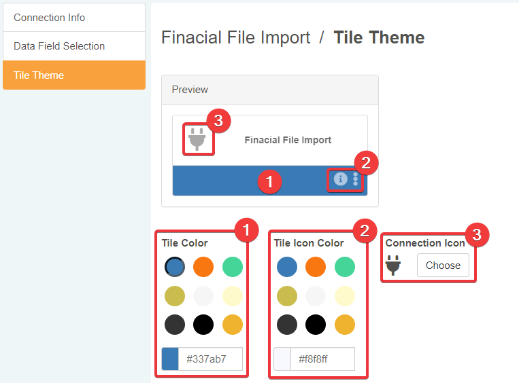Click the Tile Color hex input field
The width and height of the screenshot is (519, 383).
[210, 359]
